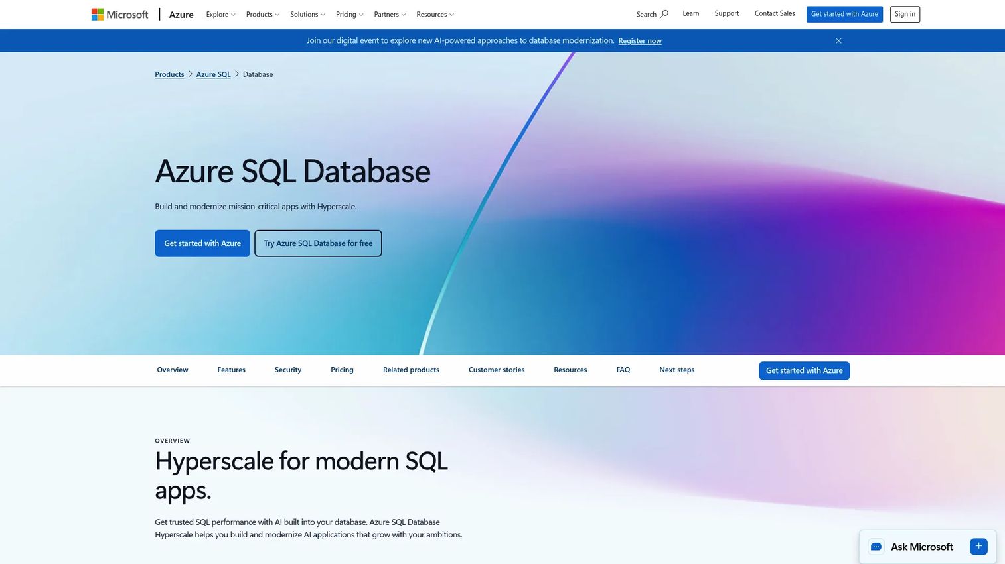Open the Register now link

click(x=640, y=41)
